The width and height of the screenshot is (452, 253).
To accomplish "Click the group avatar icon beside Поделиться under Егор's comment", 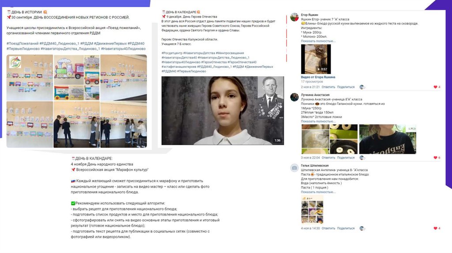I will click(362, 87).
